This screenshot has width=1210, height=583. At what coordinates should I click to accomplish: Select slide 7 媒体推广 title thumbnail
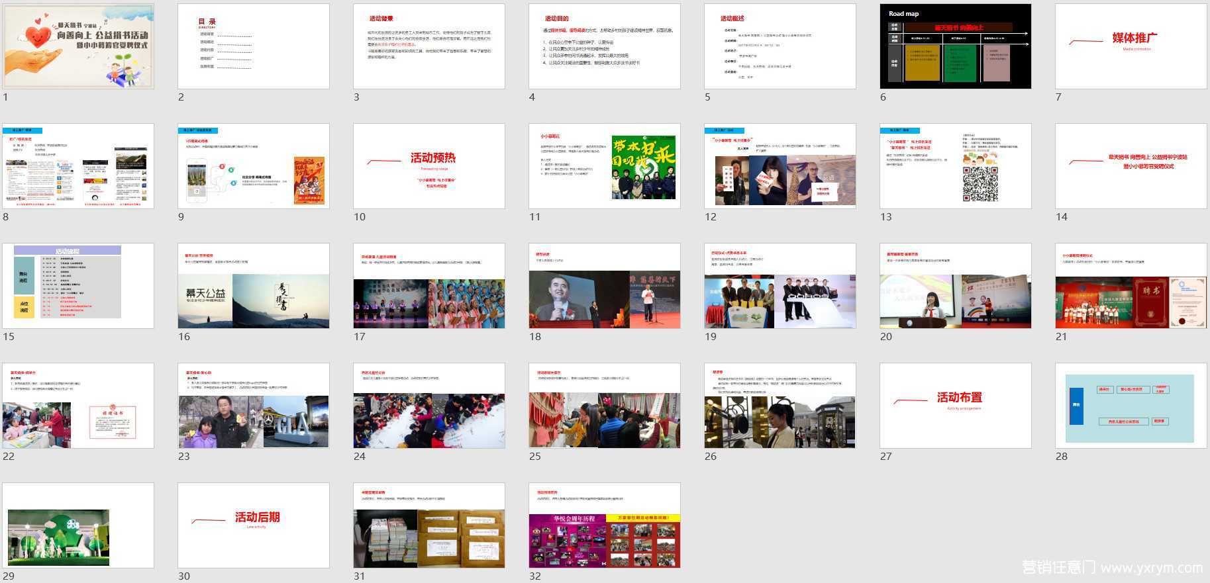[1131, 46]
